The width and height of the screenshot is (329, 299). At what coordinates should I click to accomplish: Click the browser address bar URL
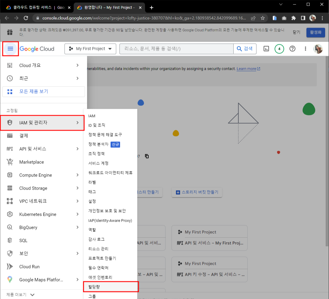144,18
